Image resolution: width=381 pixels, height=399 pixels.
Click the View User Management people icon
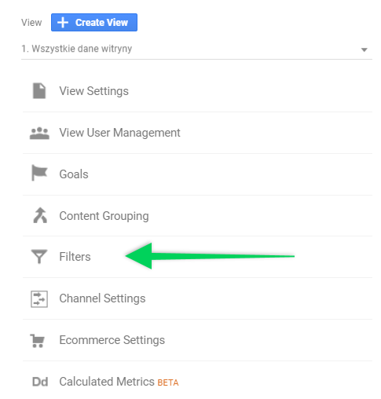click(39, 134)
